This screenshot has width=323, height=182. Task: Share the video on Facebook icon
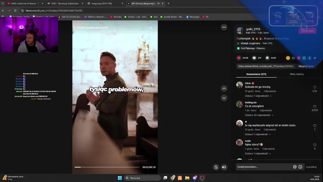[309, 58]
